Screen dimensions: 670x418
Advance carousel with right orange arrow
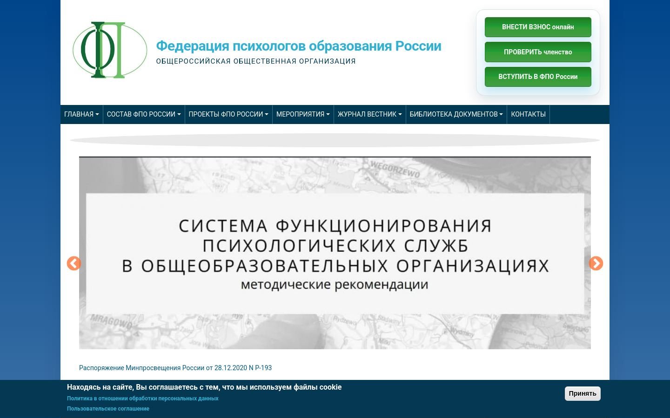pyautogui.click(x=596, y=263)
